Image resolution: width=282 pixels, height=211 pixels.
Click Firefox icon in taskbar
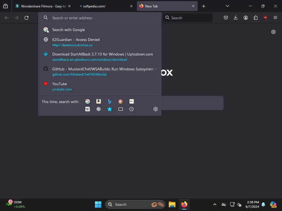click(x=184, y=204)
